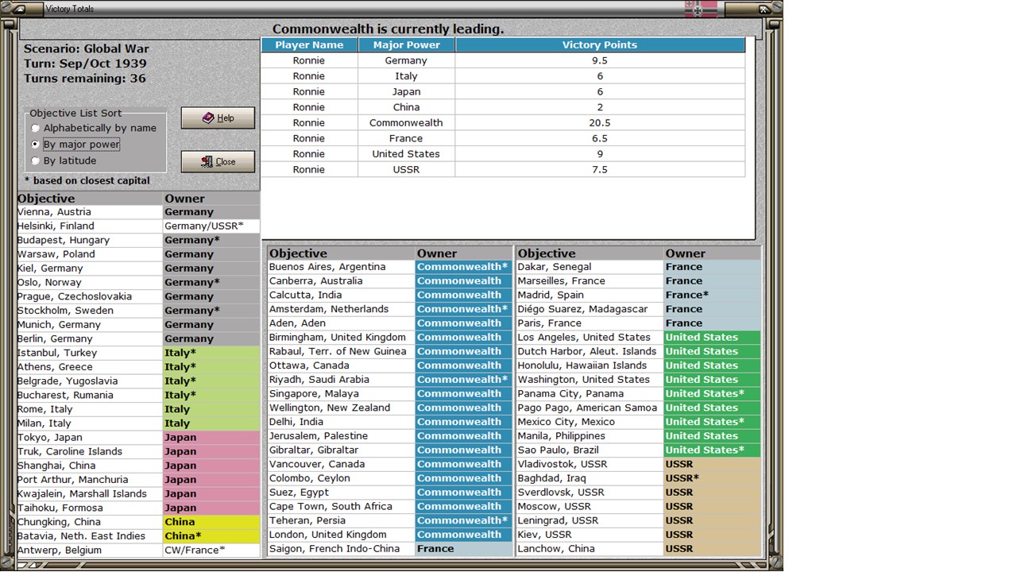This screenshot has height=572, width=1017.
Task: Click the Commonwealth owner cell for Ottawa
Action: coord(464,365)
